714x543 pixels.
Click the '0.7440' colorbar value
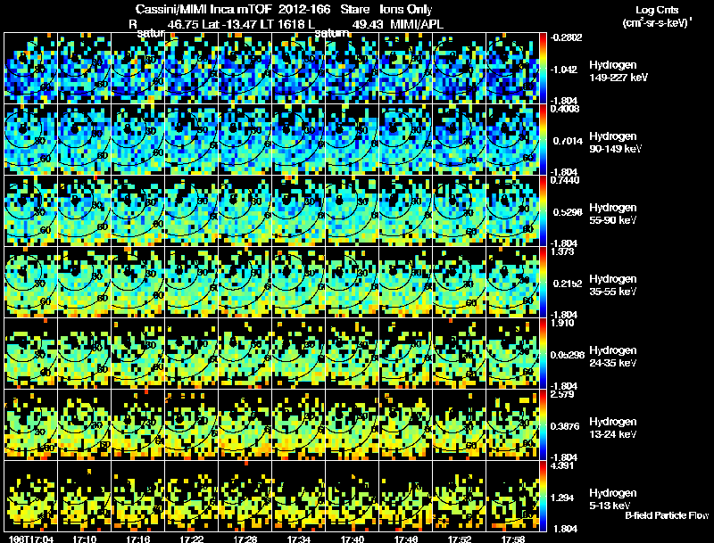(565, 180)
